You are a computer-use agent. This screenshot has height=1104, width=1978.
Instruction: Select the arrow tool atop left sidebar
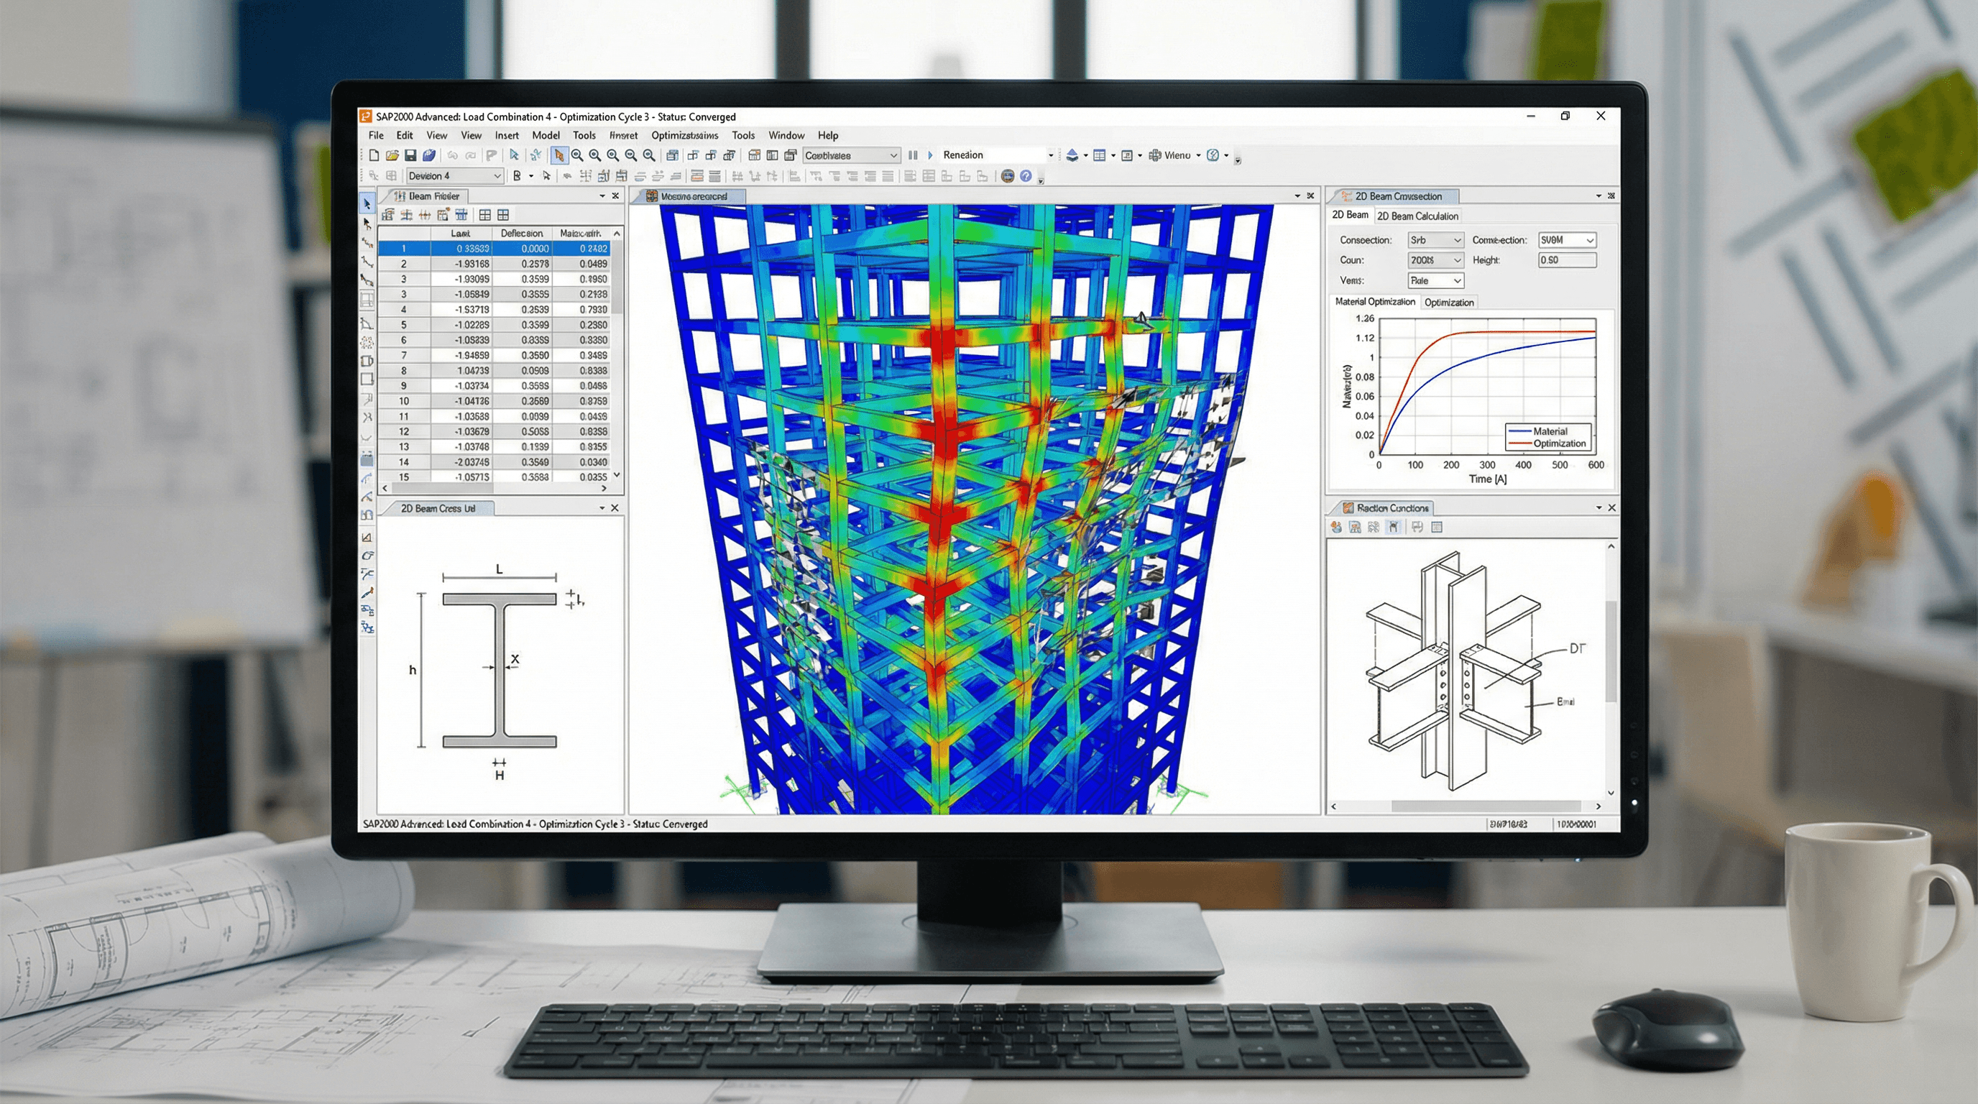point(367,204)
